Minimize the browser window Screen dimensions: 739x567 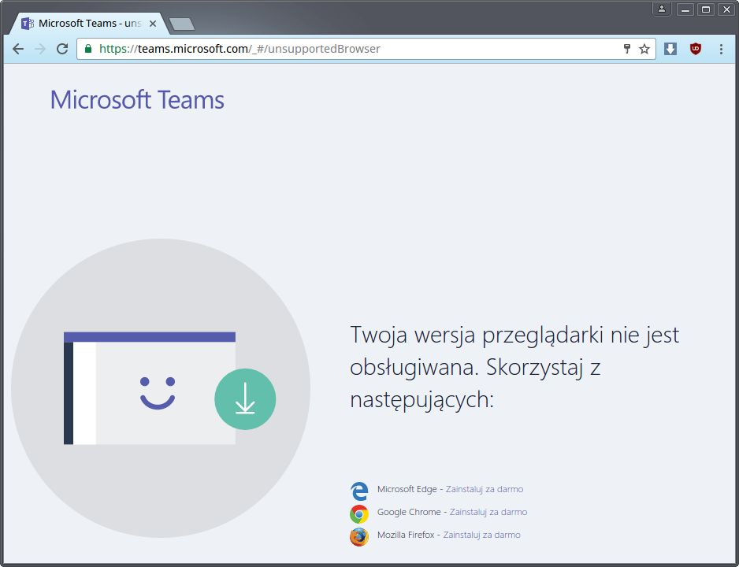pos(685,9)
